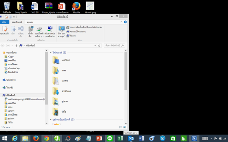Open the blue File tab

pyautogui.click(x=4, y=22)
